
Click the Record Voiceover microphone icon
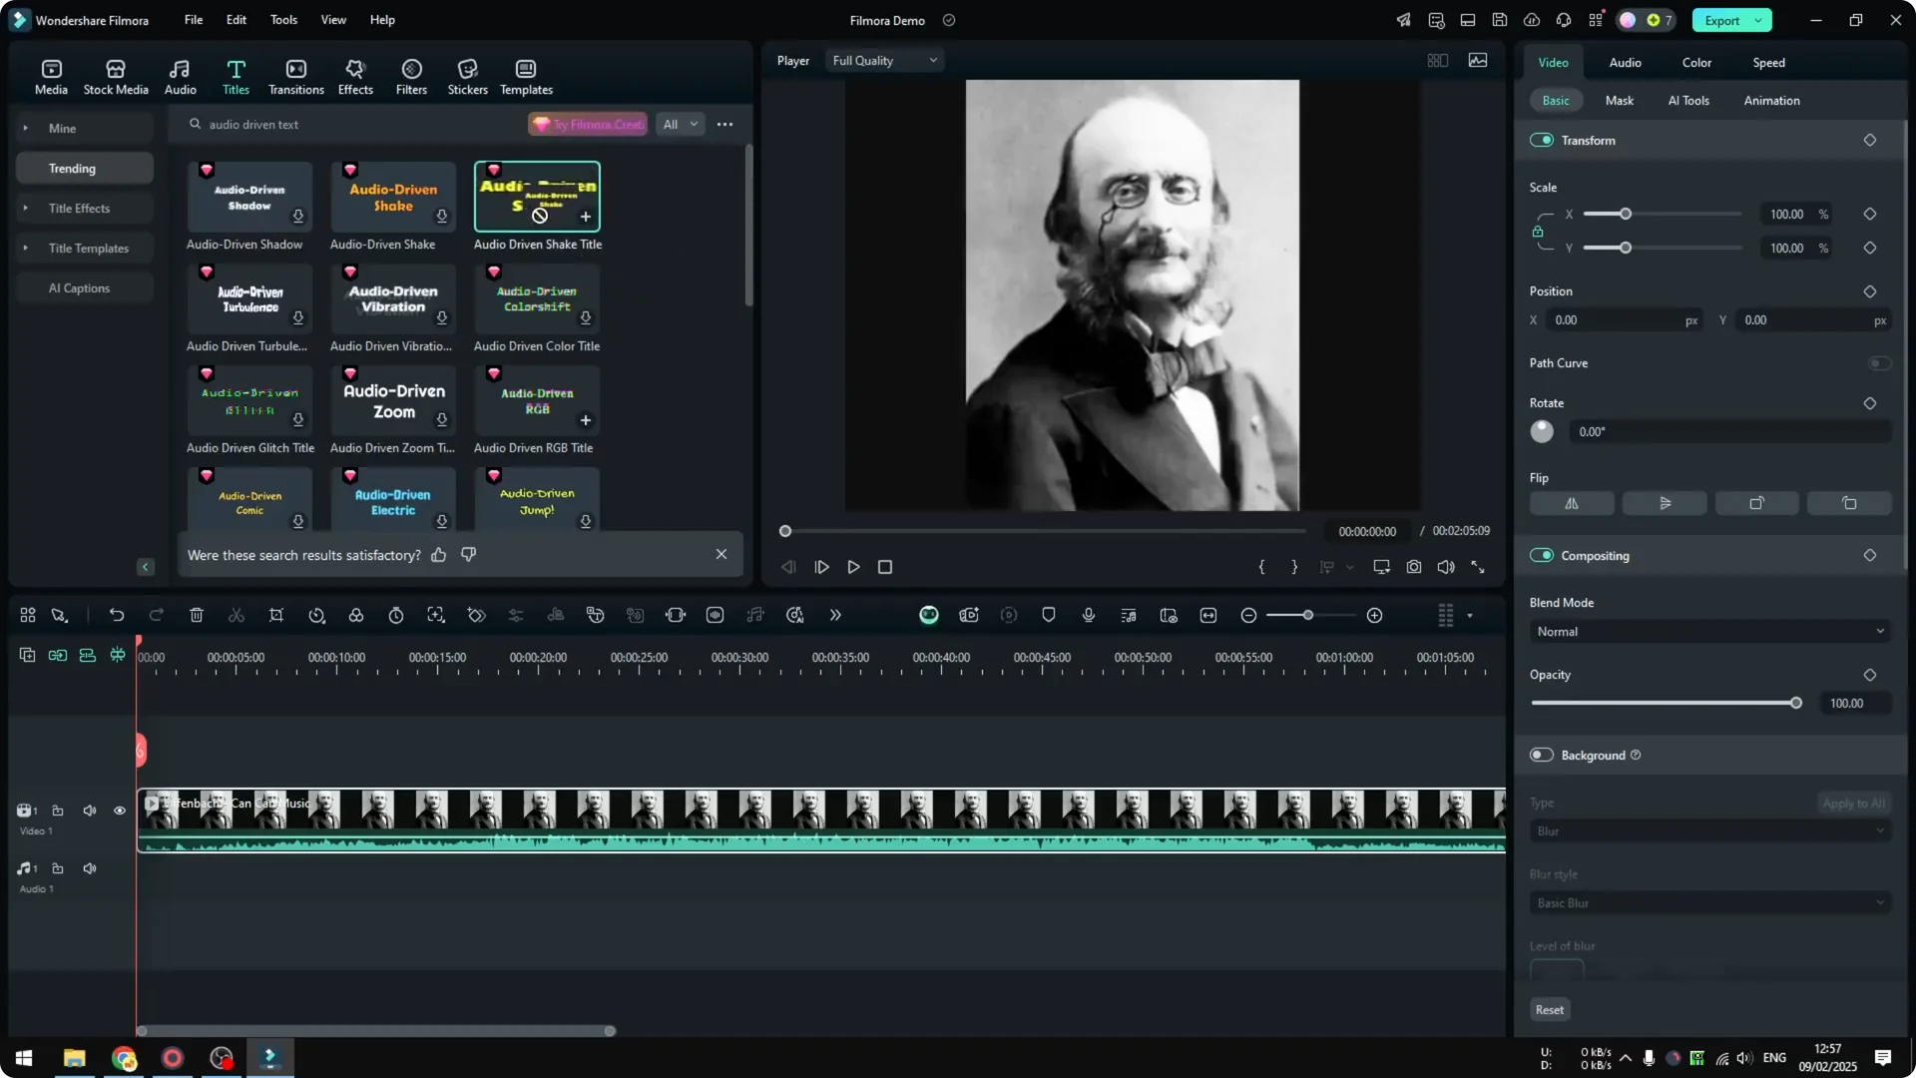point(1088,615)
